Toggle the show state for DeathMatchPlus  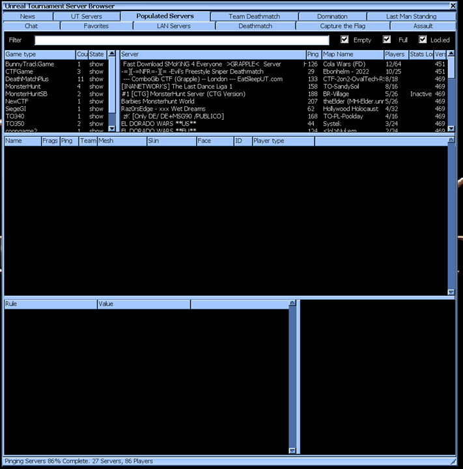96,79
